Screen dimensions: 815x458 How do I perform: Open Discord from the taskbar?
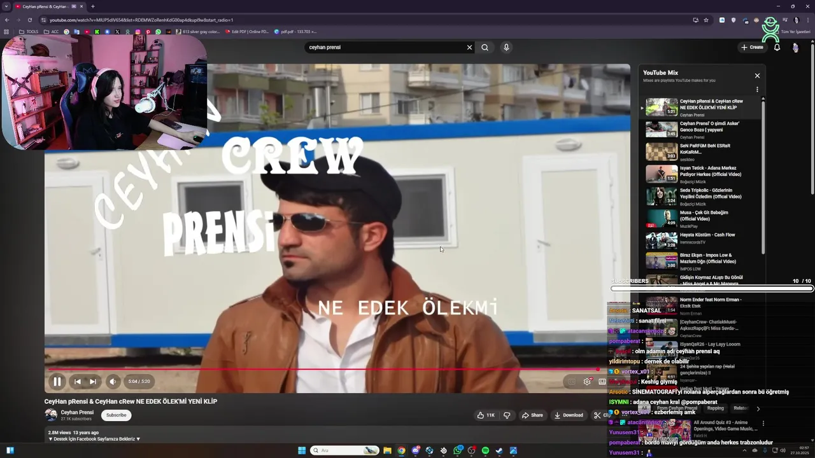point(416,450)
